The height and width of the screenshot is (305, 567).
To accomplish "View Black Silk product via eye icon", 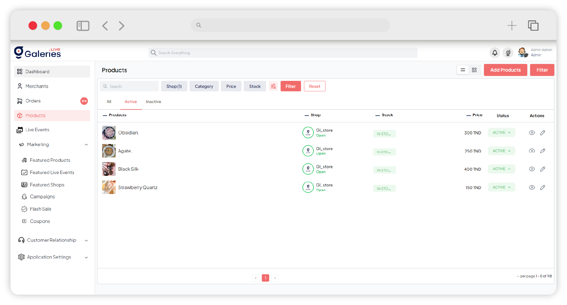I will pyautogui.click(x=532, y=169).
